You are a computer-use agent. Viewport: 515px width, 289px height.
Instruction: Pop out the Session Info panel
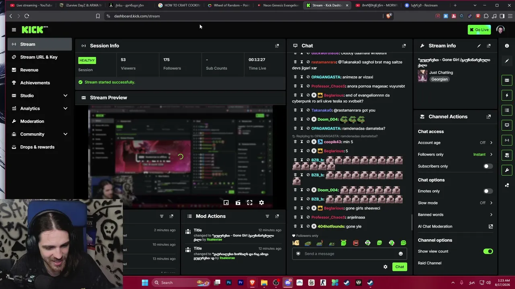coord(277,46)
